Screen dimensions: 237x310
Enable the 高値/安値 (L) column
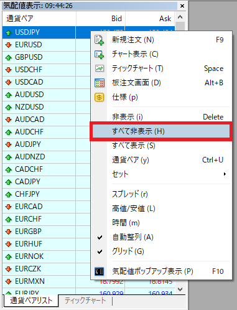click(161, 209)
